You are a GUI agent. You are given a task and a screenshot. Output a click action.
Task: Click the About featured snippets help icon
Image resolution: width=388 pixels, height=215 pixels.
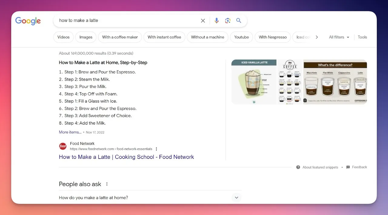pyautogui.click(x=298, y=167)
